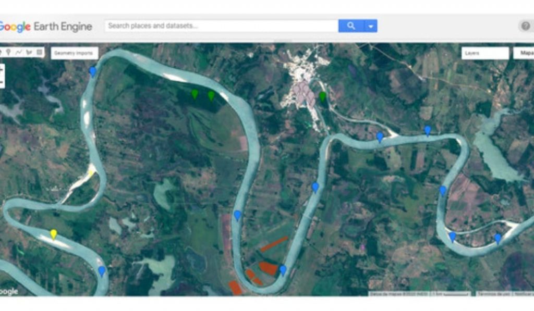Click the yellow marker pin on river
Viewport: 534px width, 311px height.
click(x=54, y=234)
